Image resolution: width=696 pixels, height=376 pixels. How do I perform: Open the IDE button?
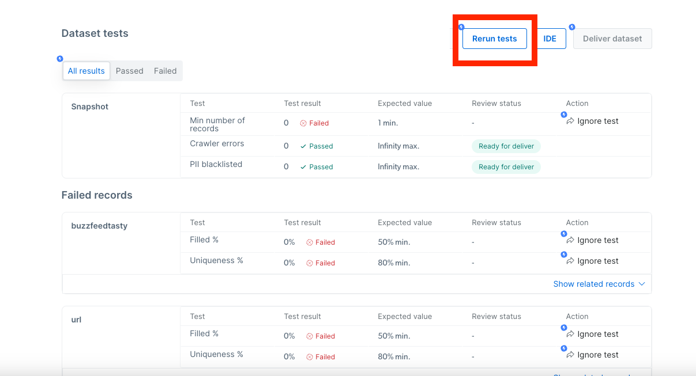(550, 39)
